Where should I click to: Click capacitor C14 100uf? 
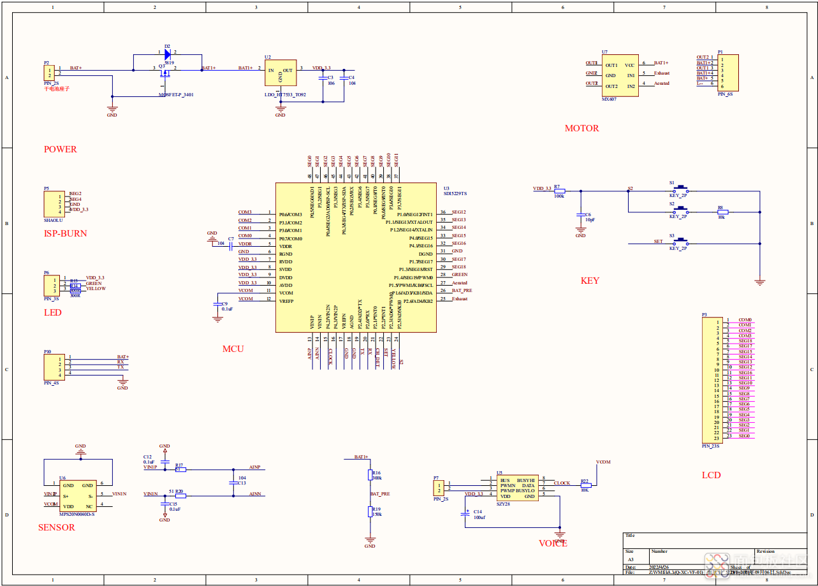coord(467,514)
